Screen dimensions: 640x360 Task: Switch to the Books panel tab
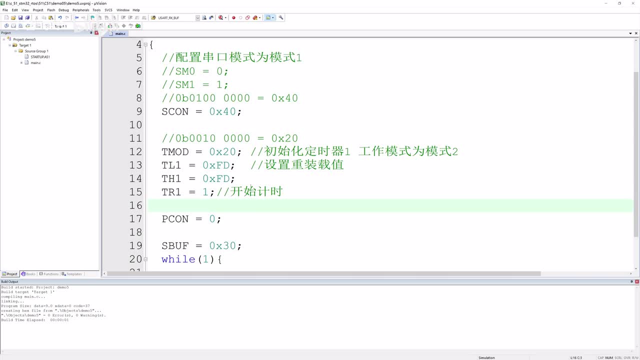(28, 274)
